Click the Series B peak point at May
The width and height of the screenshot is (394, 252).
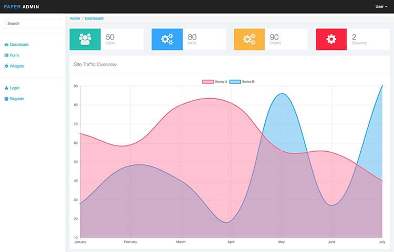coord(282,93)
